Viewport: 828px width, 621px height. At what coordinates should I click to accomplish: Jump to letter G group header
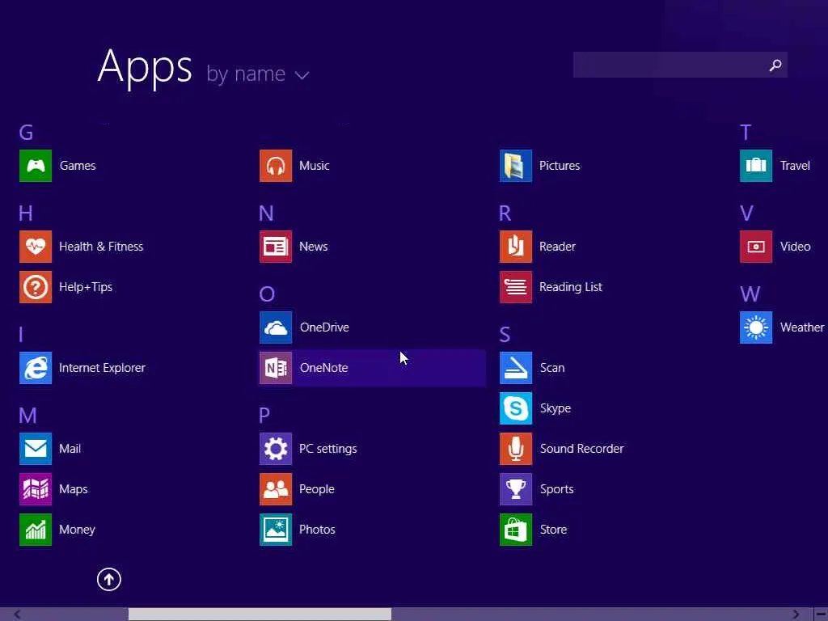(26, 132)
